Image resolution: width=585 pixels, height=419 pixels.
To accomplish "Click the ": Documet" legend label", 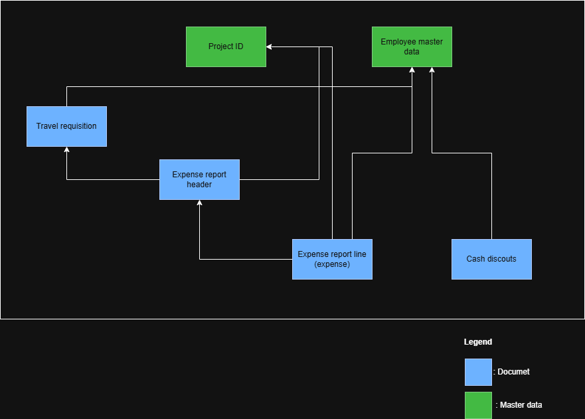I will tap(512, 372).
